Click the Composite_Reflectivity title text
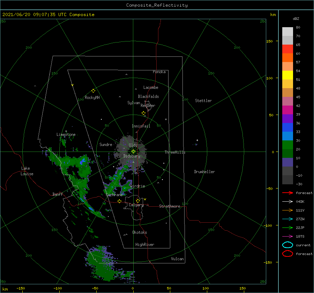Image resolution: width=314 pixels, height=293 pixels. 157,5
